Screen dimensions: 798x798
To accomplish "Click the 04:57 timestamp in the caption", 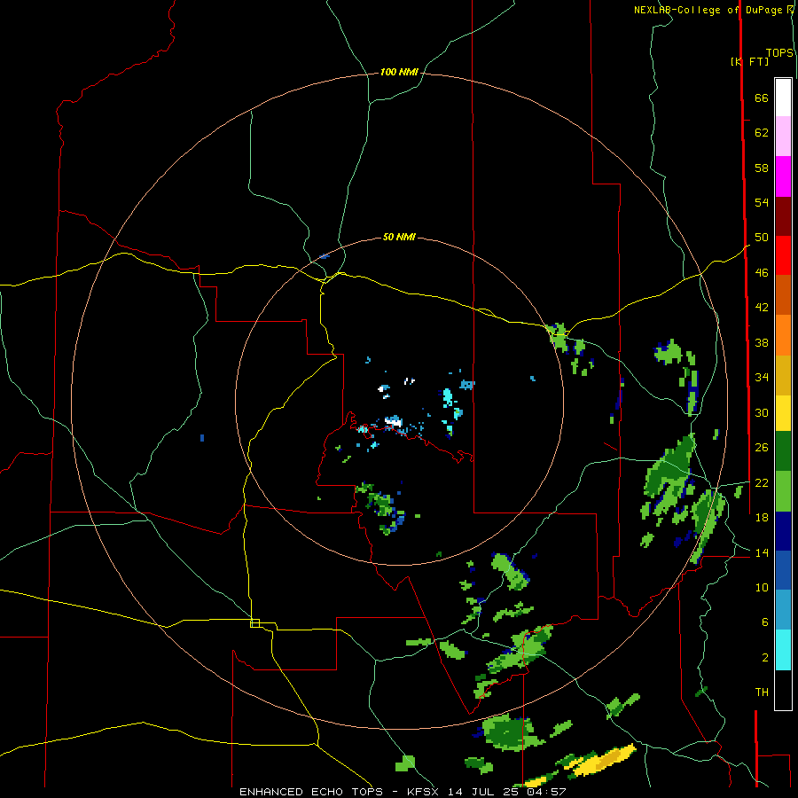I will coord(547,792).
